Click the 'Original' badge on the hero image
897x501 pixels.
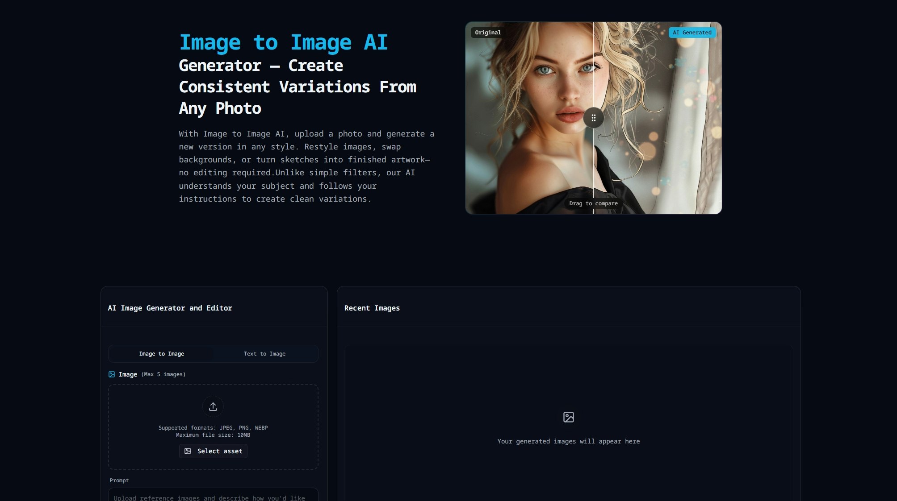pos(487,32)
